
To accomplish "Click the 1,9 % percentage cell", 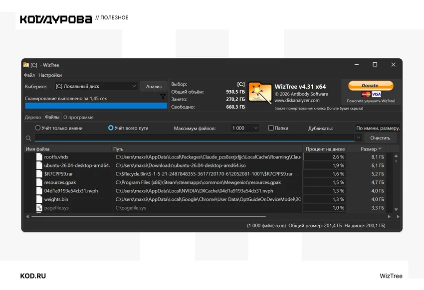I will click(325, 165).
